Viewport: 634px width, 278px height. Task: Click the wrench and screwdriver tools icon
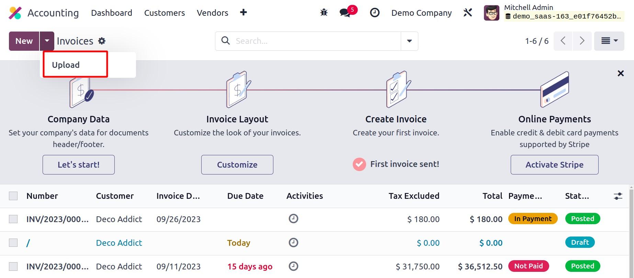click(468, 13)
